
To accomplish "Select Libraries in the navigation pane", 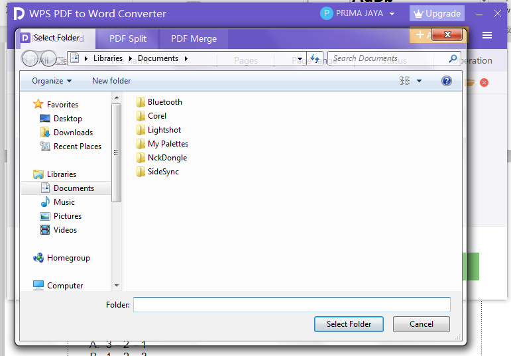I will click(x=55, y=174).
